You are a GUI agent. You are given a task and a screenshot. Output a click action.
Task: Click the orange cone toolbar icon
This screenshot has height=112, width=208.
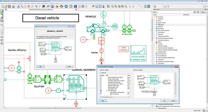click(57, 6)
